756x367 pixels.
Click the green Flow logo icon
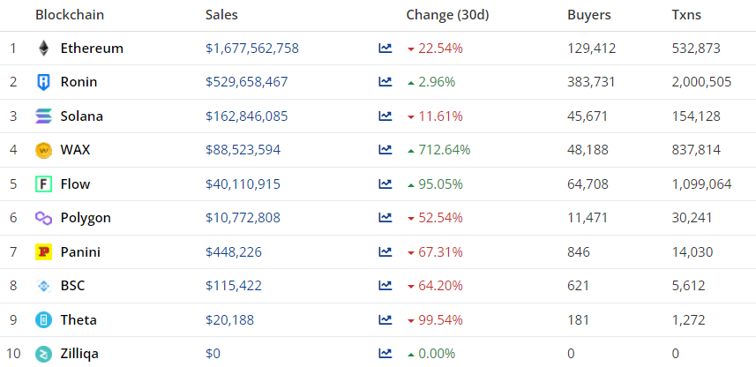pos(43,184)
